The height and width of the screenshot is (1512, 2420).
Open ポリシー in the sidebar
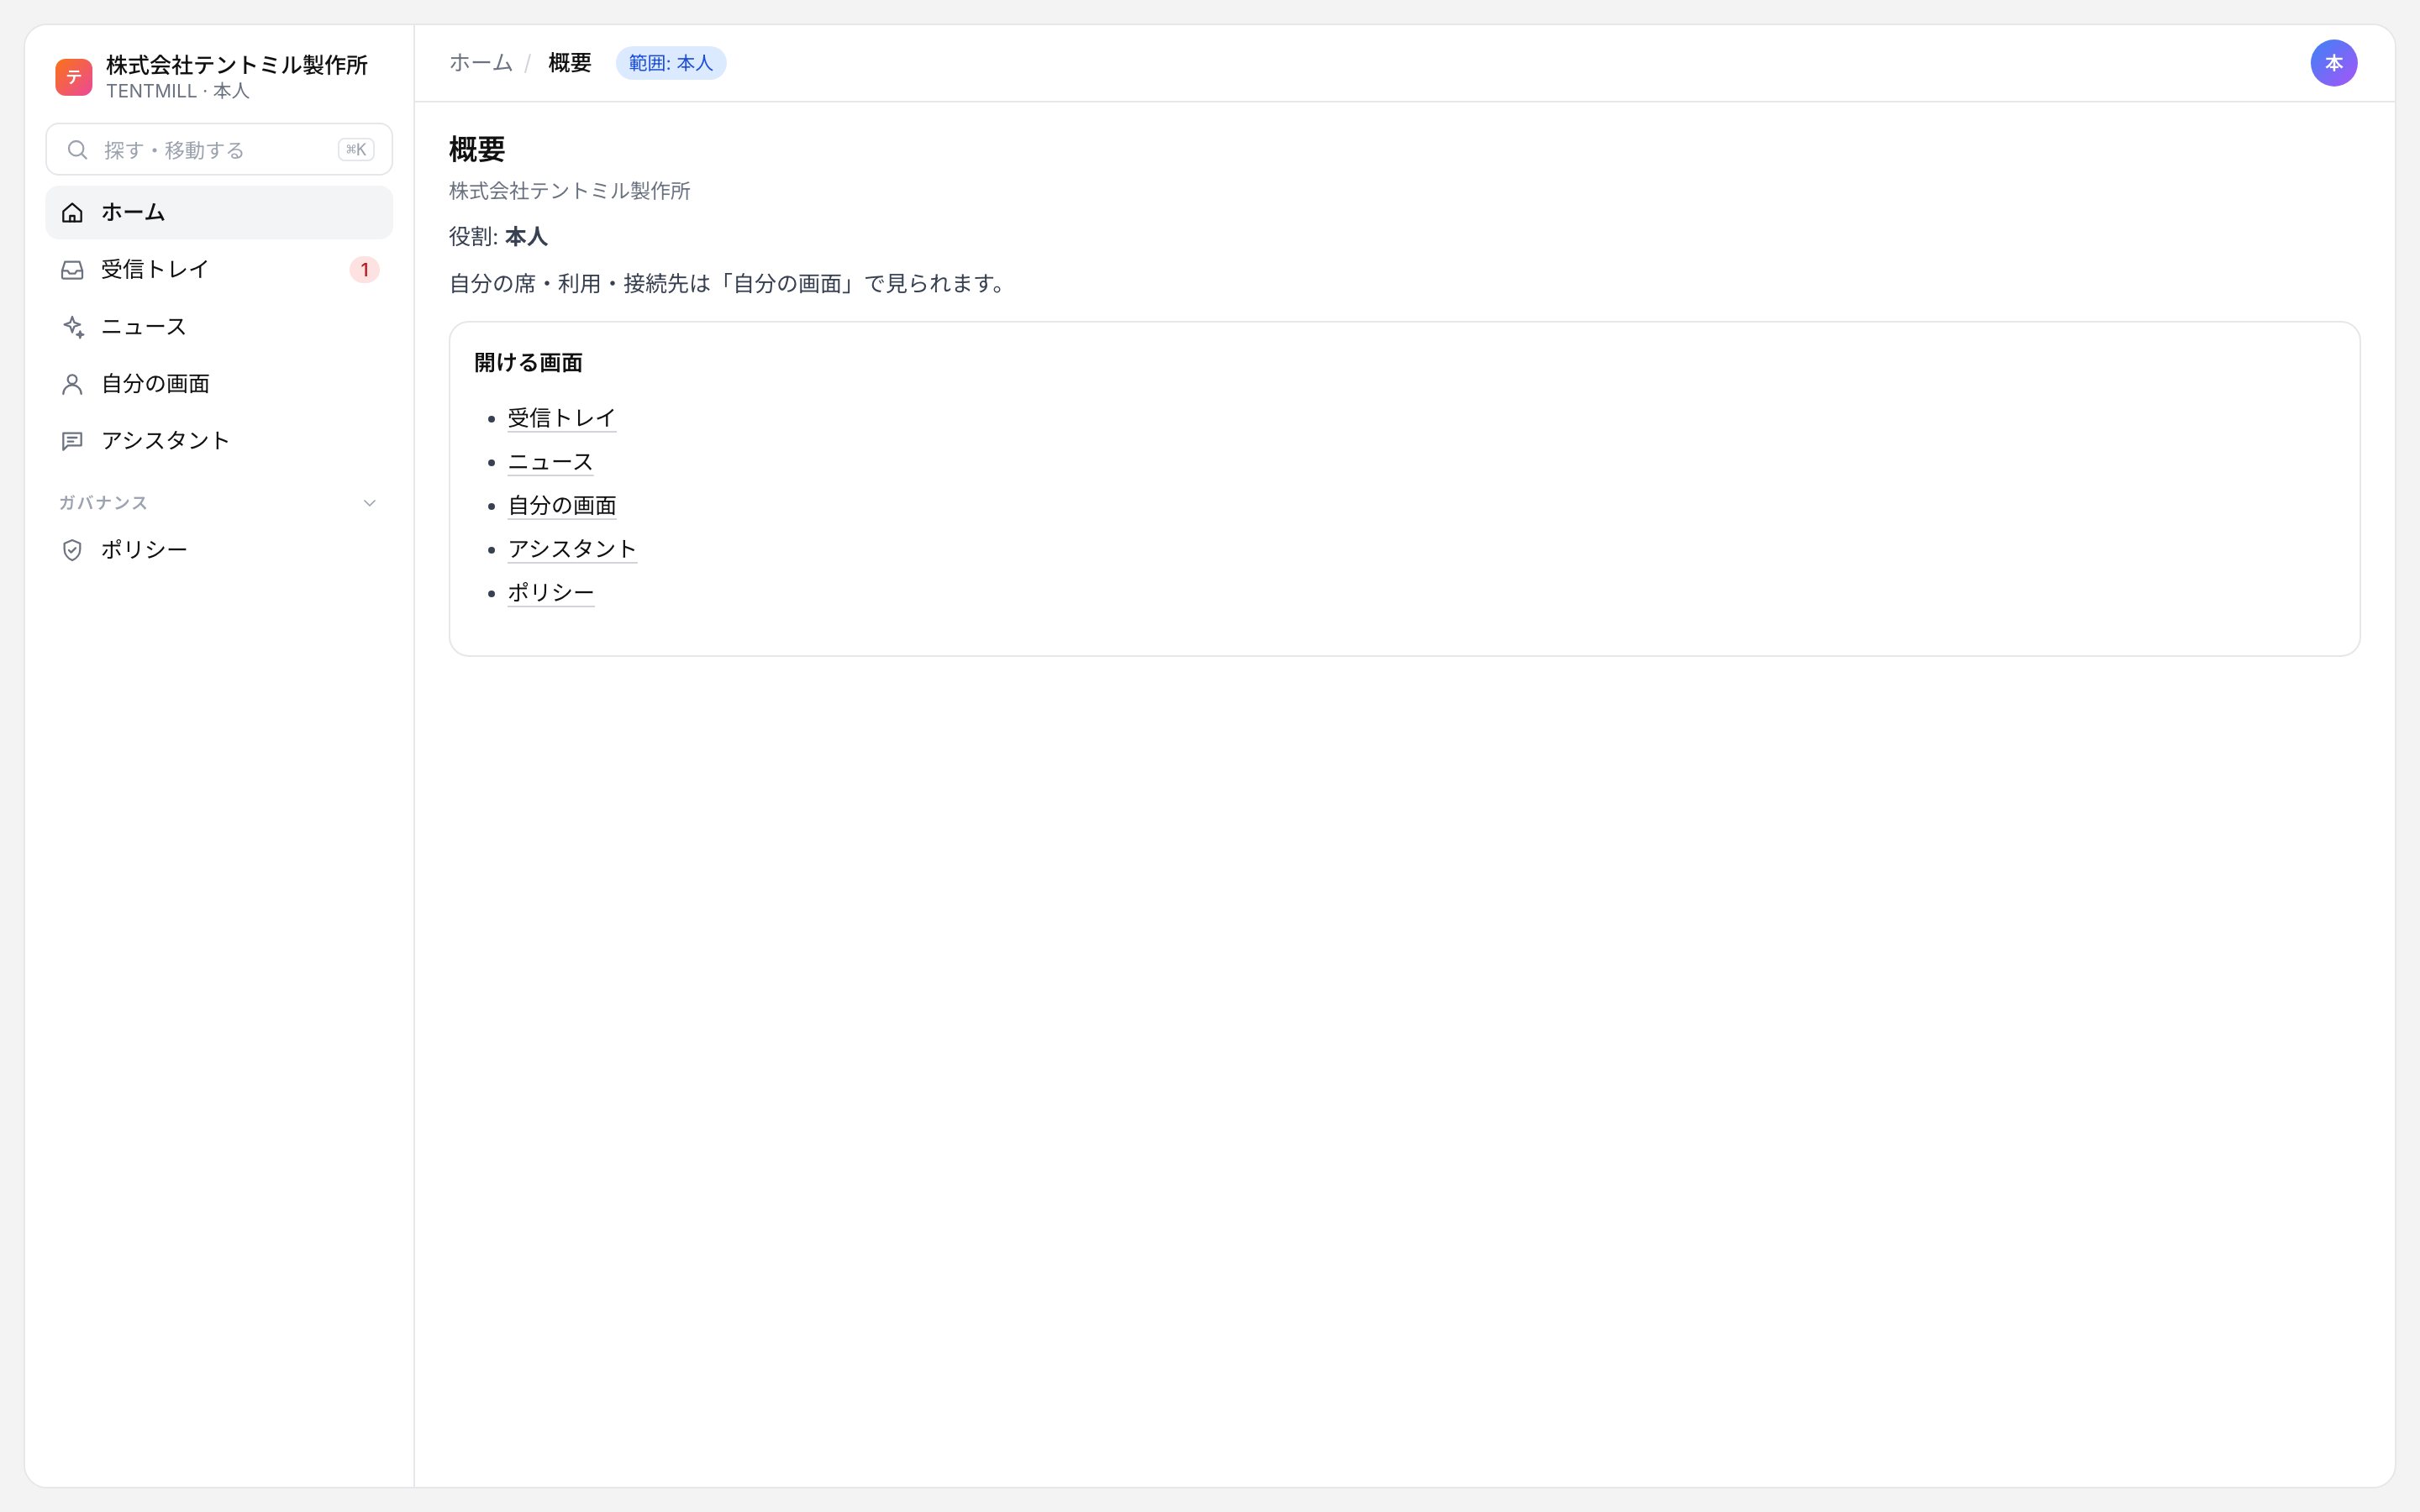pyautogui.click(x=219, y=550)
